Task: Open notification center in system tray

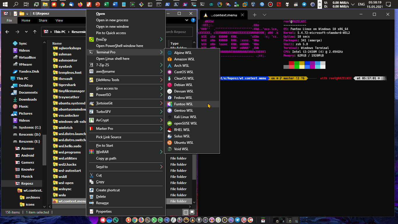Action: pos(388,4)
